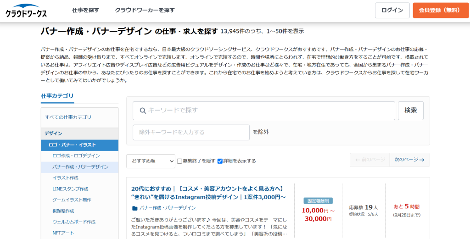Open 似顔絵作成 category

tap(63, 211)
